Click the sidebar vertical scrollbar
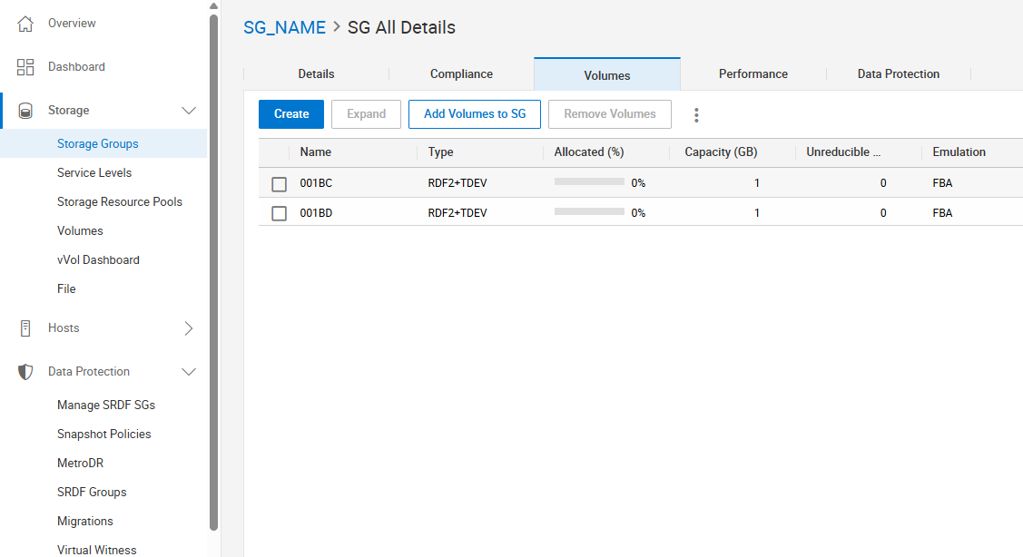Image resolution: width=1023 pixels, height=557 pixels. [213, 272]
